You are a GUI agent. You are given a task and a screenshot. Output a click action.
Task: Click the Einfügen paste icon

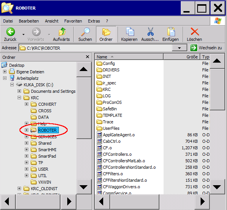(171, 32)
